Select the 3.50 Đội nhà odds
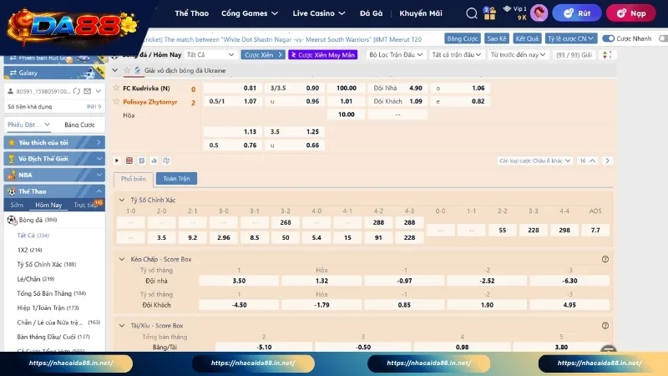668x376 pixels. pyautogui.click(x=239, y=281)
